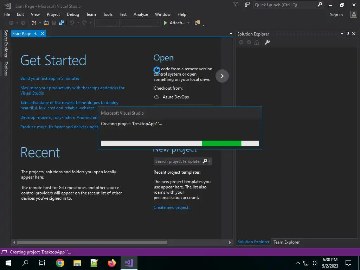Click the Save single-disk toolbar icon
This screenshot has height=270, width=360.
pos(54,23)
